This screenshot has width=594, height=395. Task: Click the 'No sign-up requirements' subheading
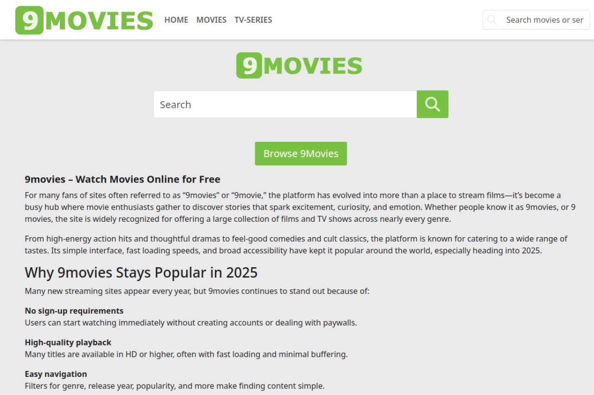(x=74, y=311)
